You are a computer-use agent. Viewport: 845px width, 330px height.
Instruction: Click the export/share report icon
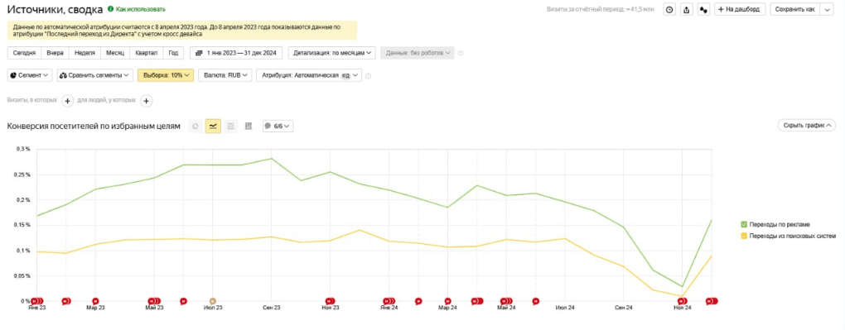click(x=686, y=10)
